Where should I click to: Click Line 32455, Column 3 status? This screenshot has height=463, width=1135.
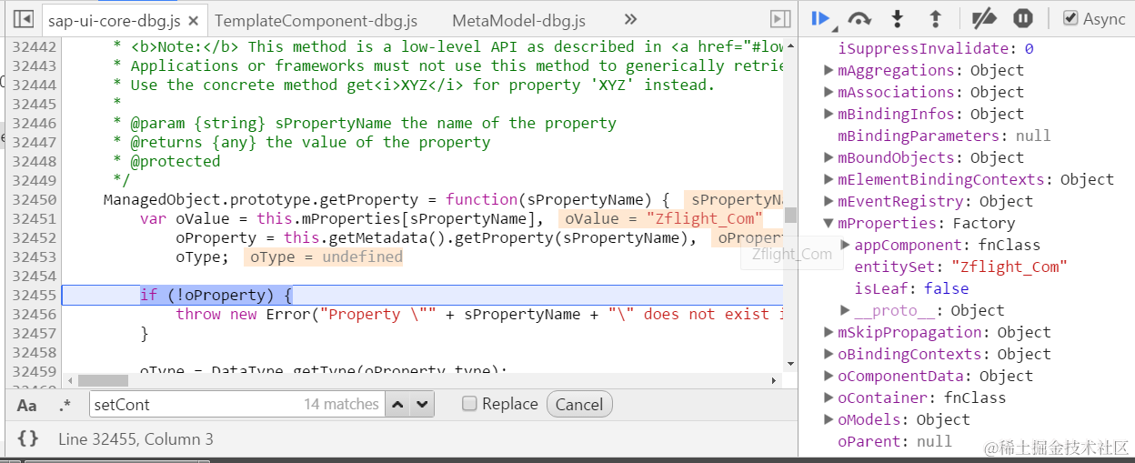coord(136,439)
